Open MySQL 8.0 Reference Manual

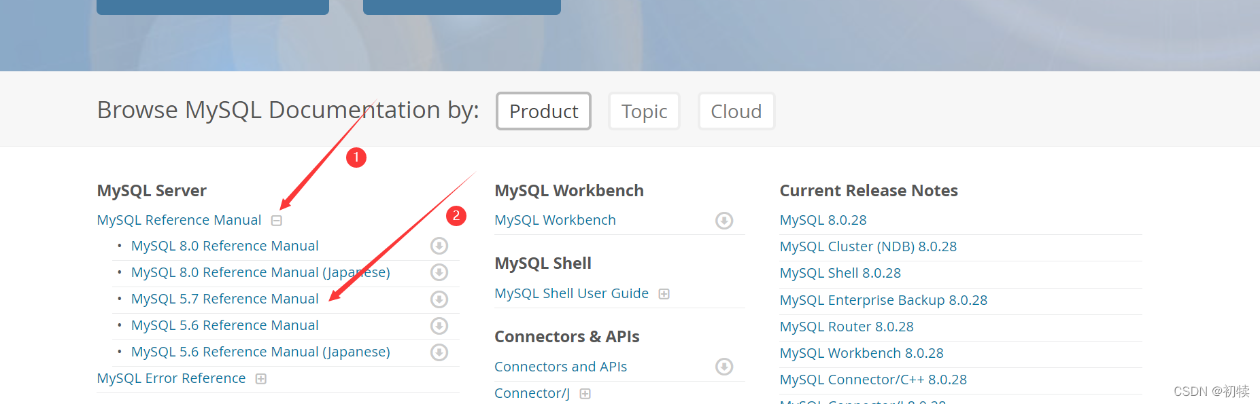[225, 246]
